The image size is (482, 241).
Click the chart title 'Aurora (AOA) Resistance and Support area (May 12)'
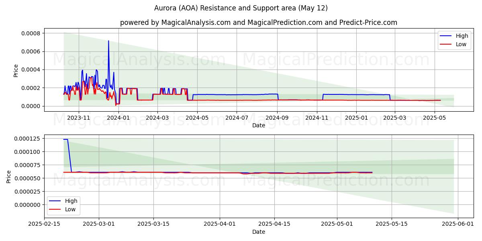241,8
